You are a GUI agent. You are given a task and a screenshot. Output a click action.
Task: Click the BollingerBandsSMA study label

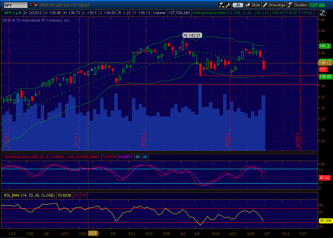(x=230, y=13)
